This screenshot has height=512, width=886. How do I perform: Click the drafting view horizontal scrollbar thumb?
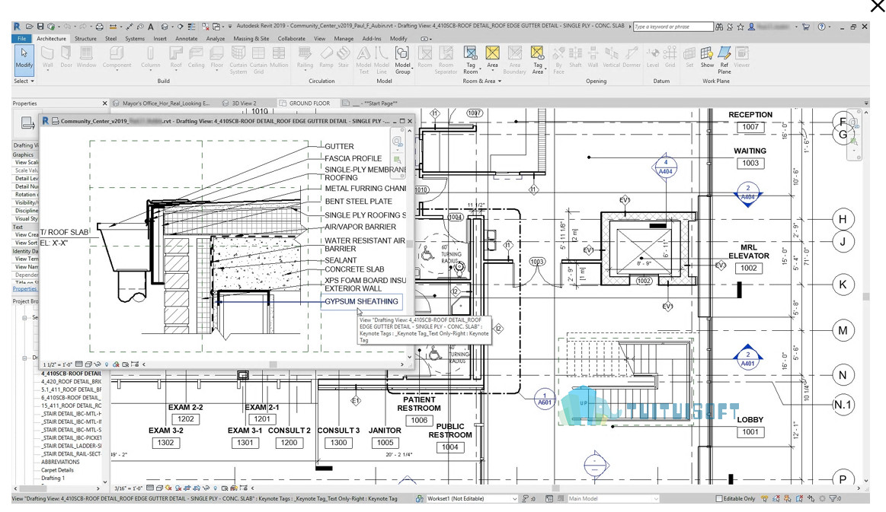pyautogui.click(x=273, y=364)
